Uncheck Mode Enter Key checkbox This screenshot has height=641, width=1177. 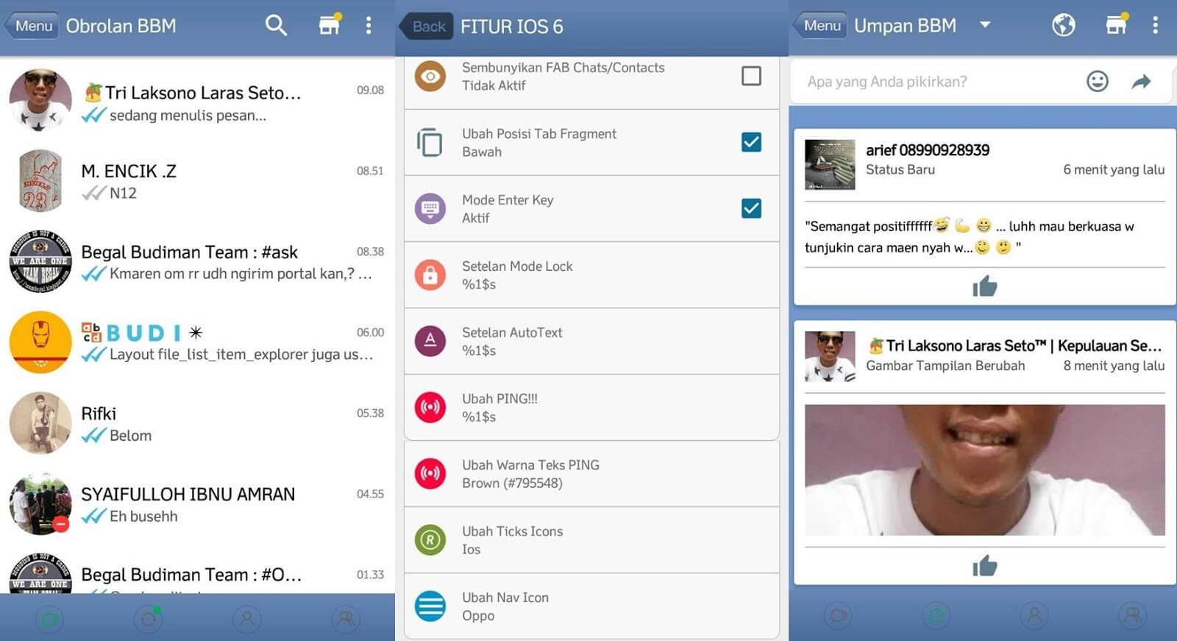click(x=751, y=208)
